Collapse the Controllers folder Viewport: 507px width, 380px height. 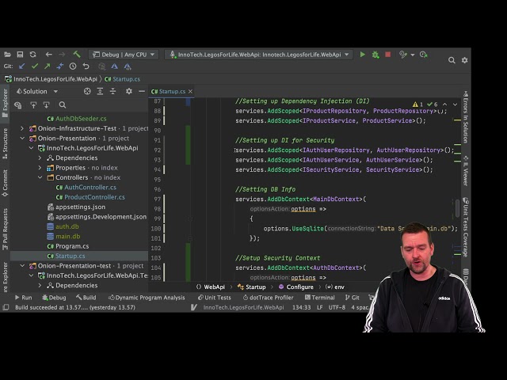click(x=40, y=177)
